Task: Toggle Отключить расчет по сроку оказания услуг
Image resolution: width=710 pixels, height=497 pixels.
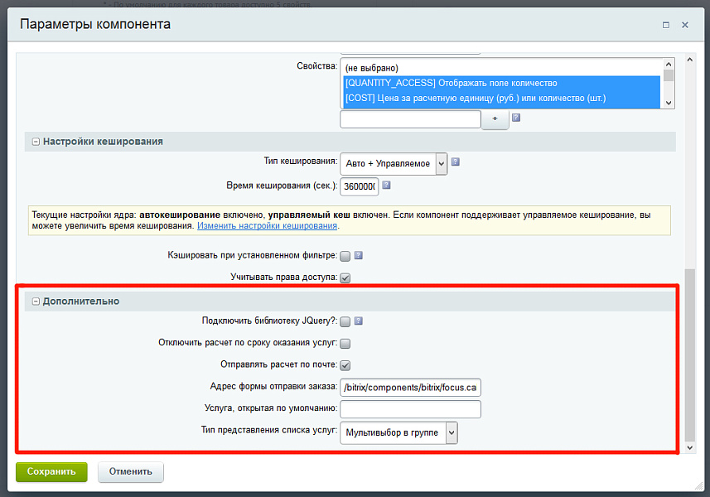Action: coord(345,344)
